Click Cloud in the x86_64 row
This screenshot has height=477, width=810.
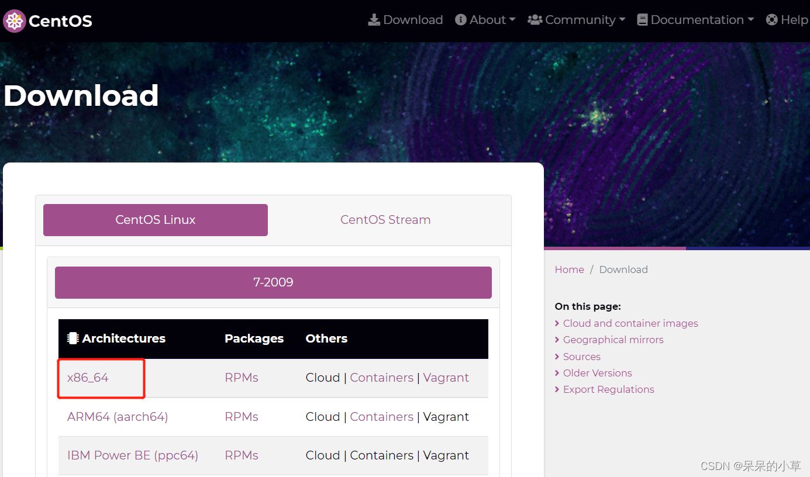[323, 378]
